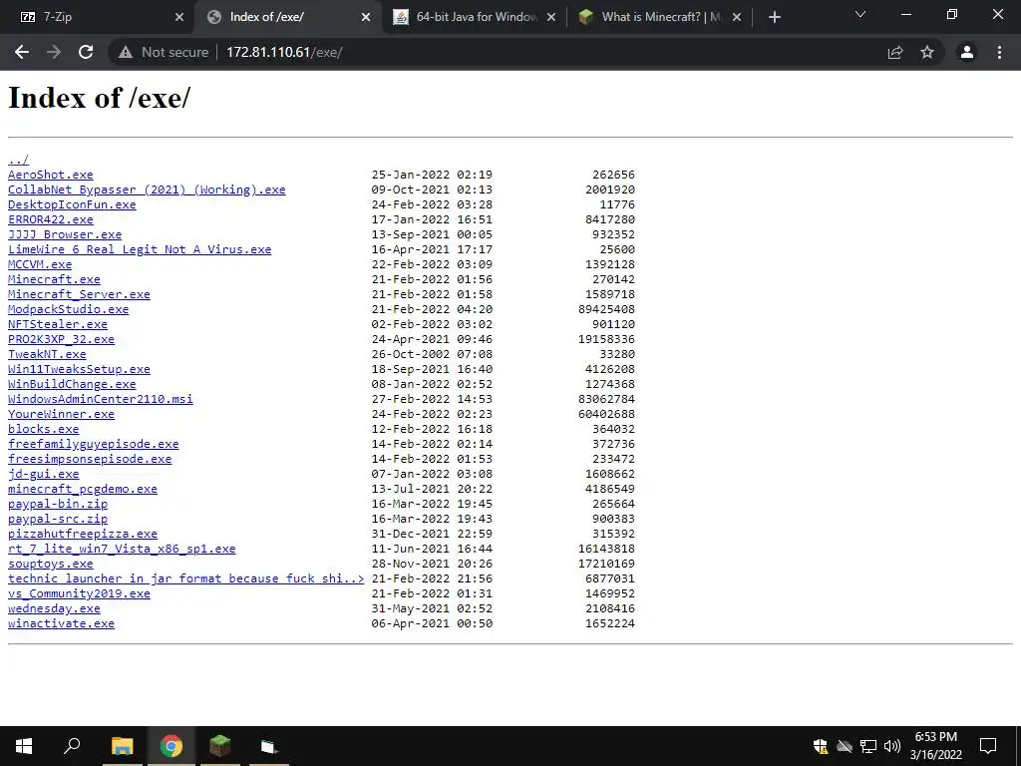The image size is (1021, 766).
Task: Click the volume speaker tray icon
Action: pyautogui.click(x=892, y=746)
